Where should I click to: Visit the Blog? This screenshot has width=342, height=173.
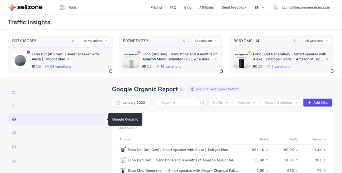coord(188,7)
